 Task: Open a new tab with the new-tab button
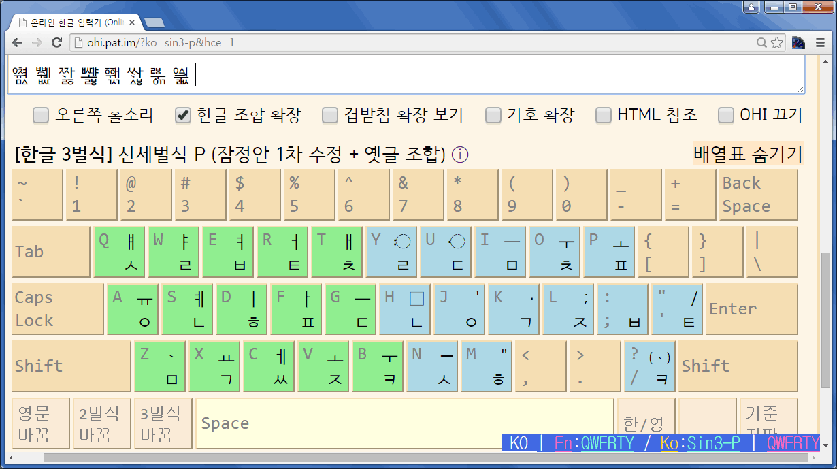pos(154,22)
